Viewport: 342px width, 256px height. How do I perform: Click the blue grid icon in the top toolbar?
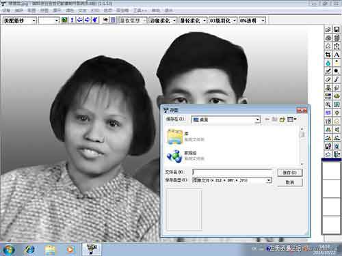(x=113, y=20)
